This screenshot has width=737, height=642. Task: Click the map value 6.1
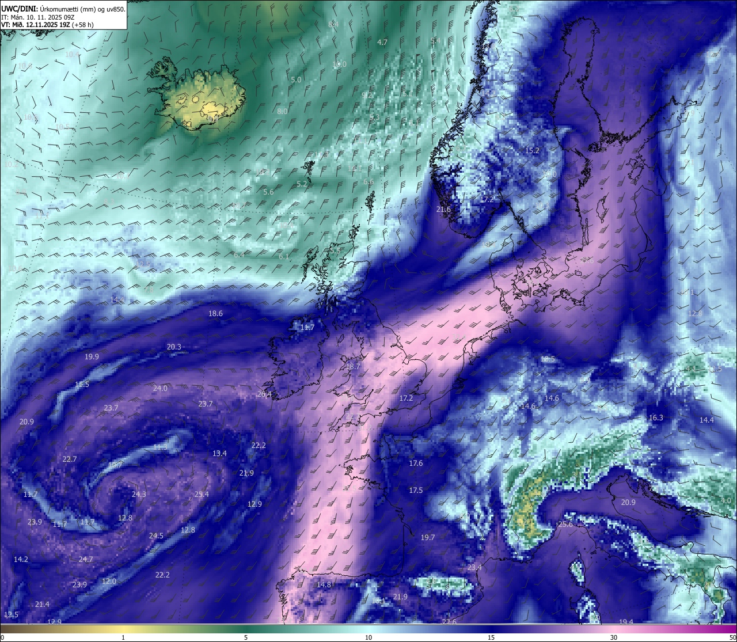[x=284, y=256]
